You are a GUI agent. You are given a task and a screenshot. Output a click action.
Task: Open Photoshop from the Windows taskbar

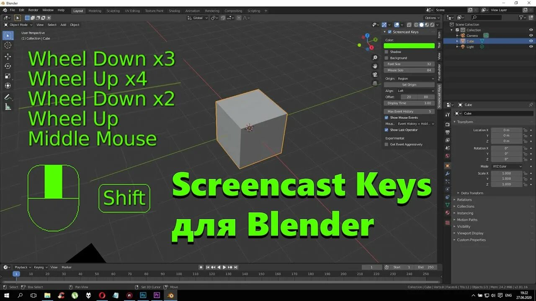click(143, 295)
